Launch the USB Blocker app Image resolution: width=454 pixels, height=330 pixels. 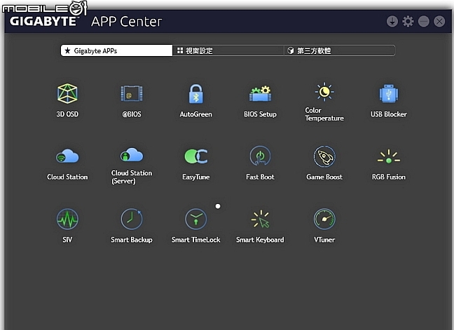coord(389,93)
